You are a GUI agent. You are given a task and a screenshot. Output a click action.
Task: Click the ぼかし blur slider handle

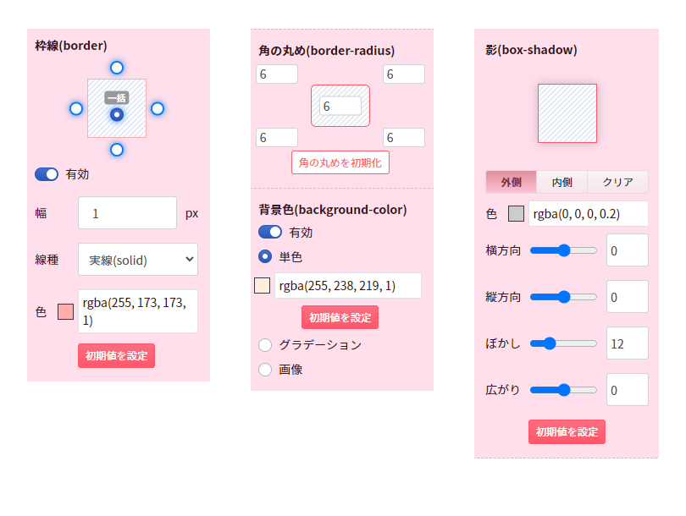[550, 343]
